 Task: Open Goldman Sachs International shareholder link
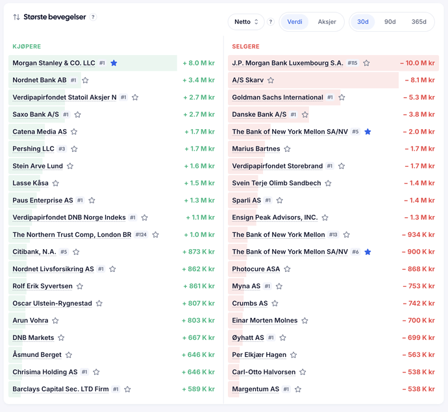pos(277,97)
